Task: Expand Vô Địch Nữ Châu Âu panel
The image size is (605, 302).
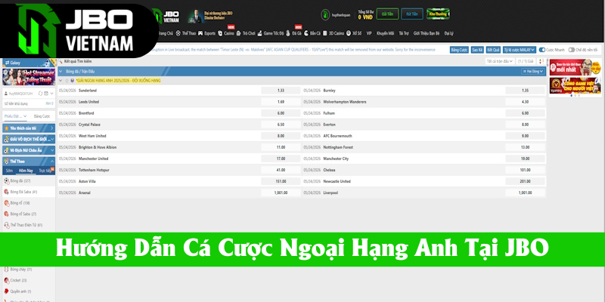Action: click(x=29, y=150)
